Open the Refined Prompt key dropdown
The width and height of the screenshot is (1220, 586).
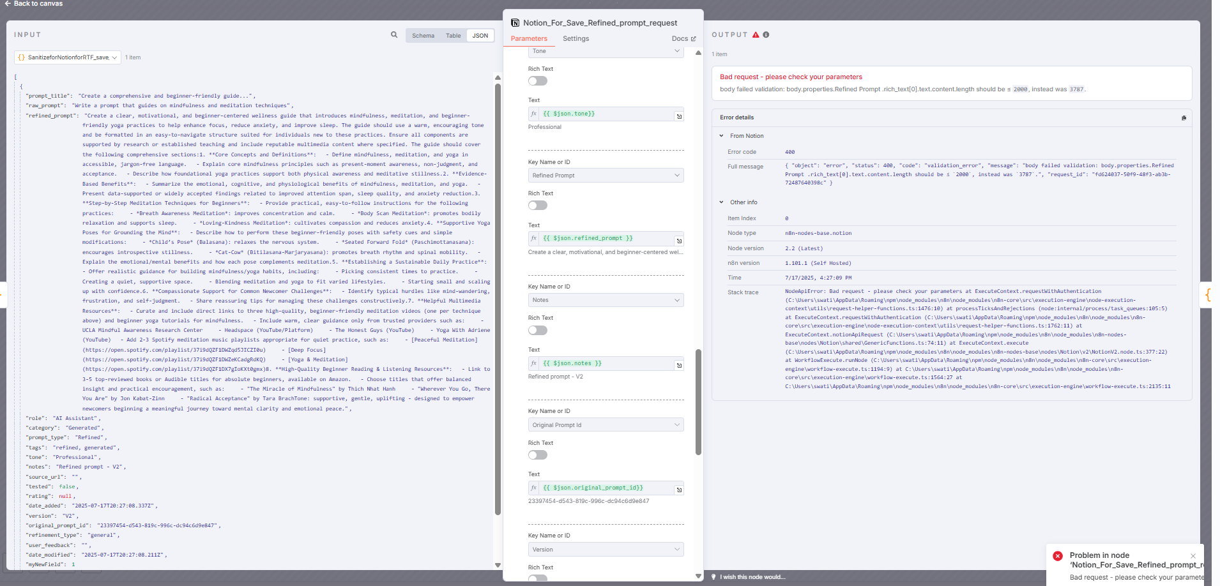point(606,176)
